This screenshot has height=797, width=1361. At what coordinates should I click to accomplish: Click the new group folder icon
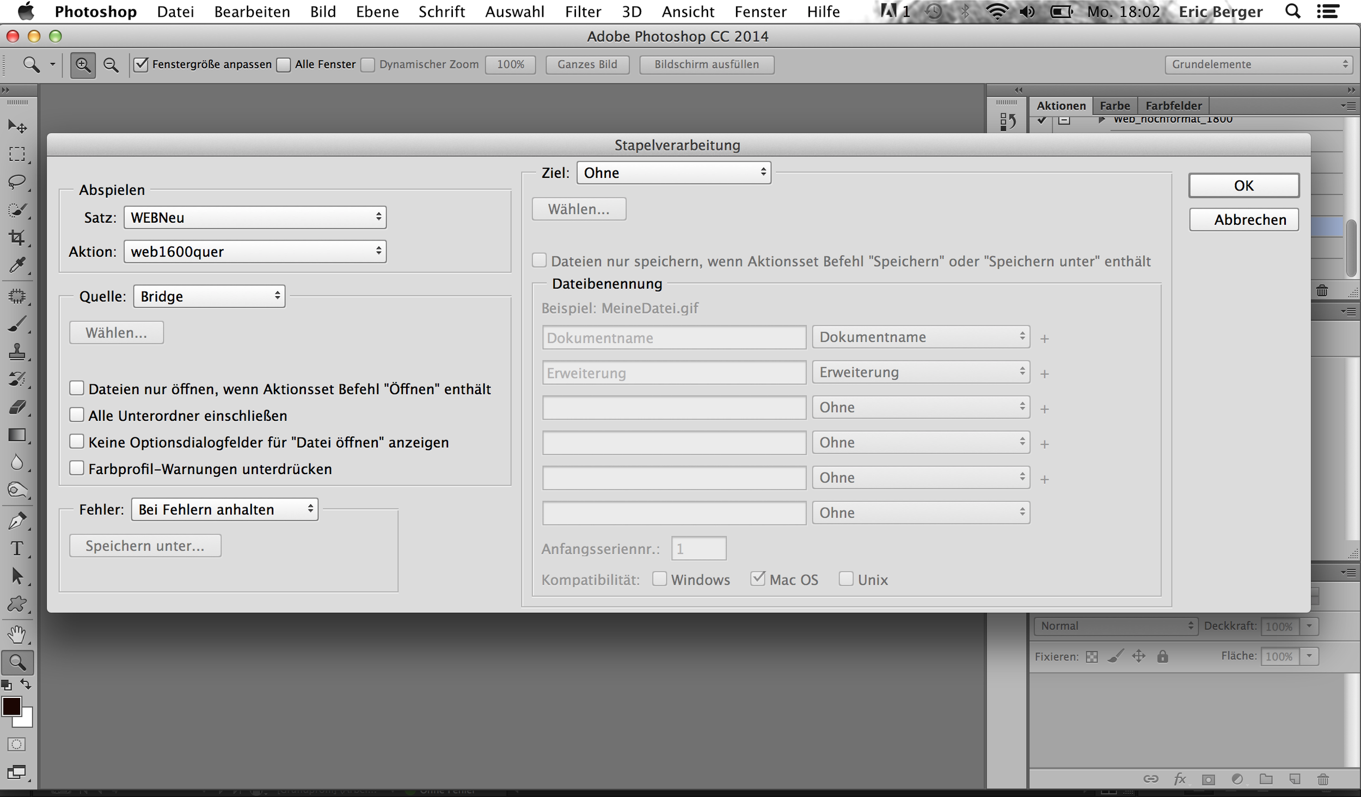pyautogui.click(x=1266, y=779)
